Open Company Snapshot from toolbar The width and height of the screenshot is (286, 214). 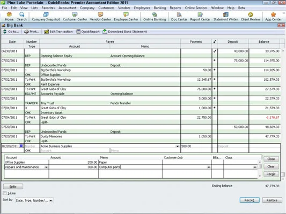46,17
